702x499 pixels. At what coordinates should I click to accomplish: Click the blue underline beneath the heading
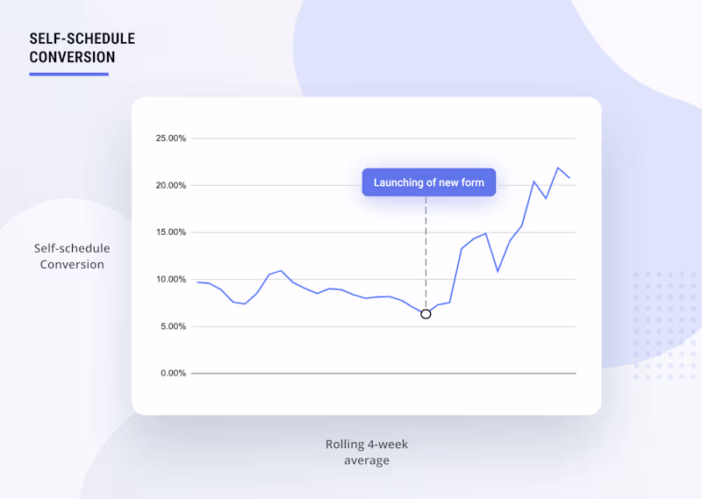(x=68, y=74)
